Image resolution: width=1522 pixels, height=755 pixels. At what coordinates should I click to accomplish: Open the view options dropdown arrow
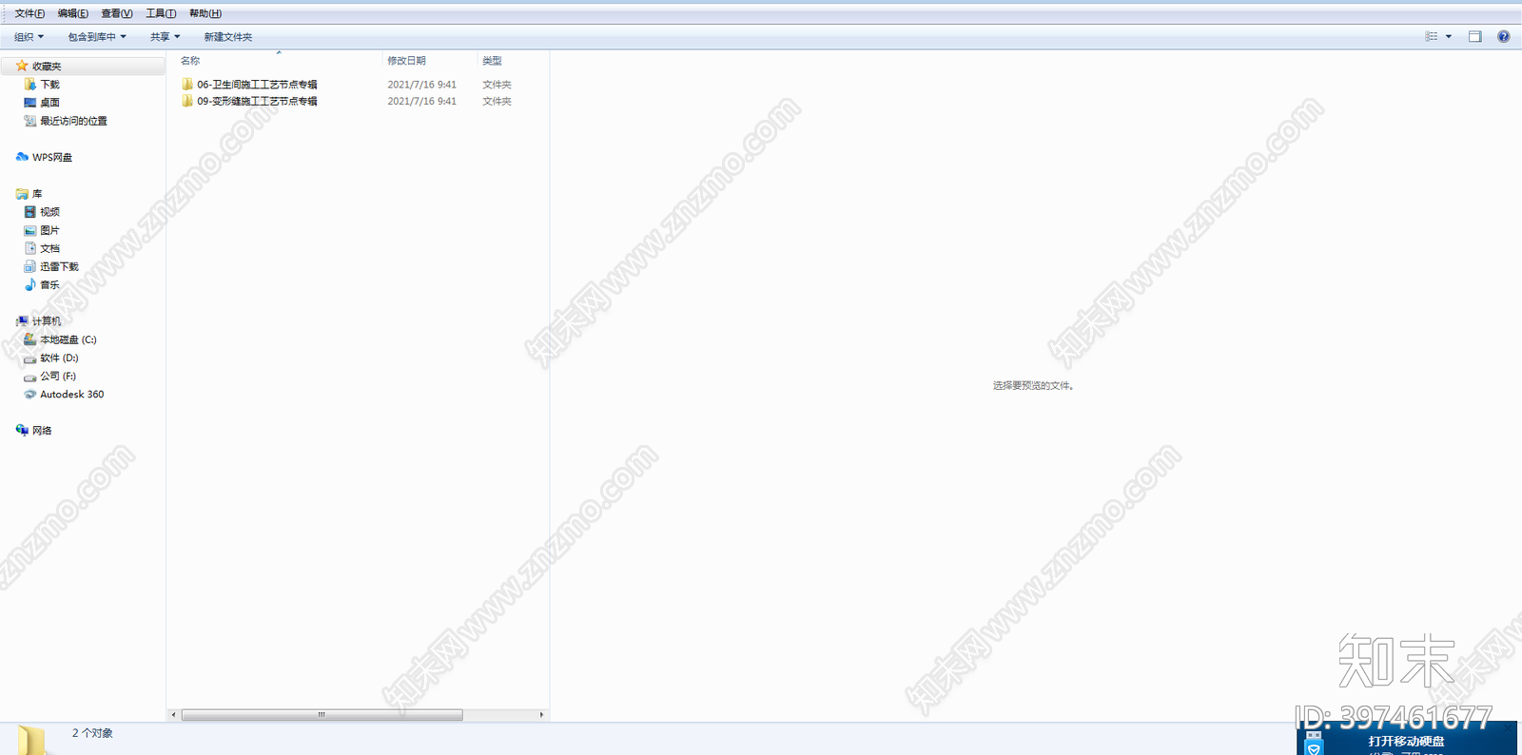[x=1449, y=36]
